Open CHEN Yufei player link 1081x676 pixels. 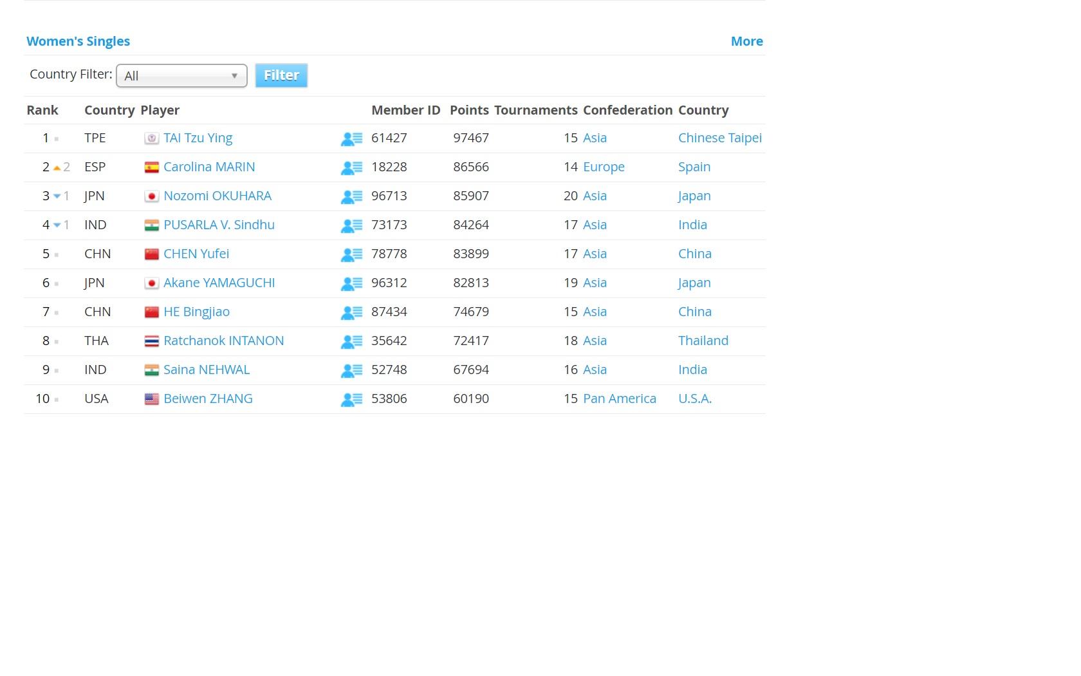[196, 254]
